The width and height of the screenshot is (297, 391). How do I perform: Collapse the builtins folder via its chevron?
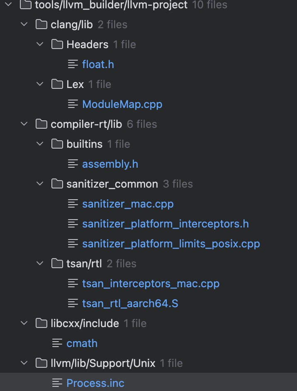pyautogui.click(x=39, y=144)
